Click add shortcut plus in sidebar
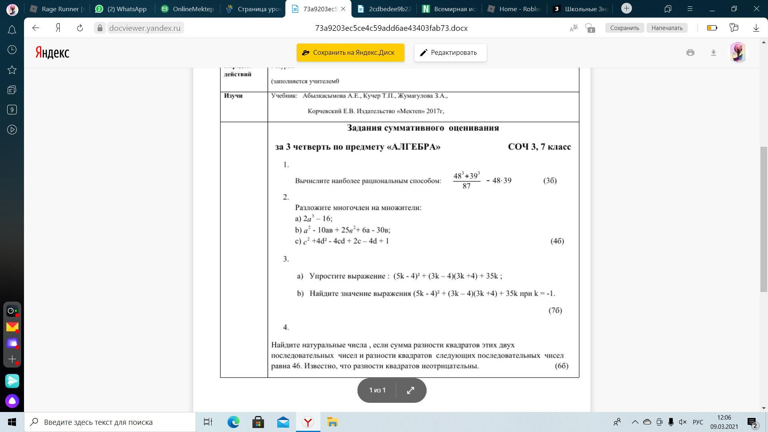The height and width of the screenshot is (432, 768). pos(12,359)
